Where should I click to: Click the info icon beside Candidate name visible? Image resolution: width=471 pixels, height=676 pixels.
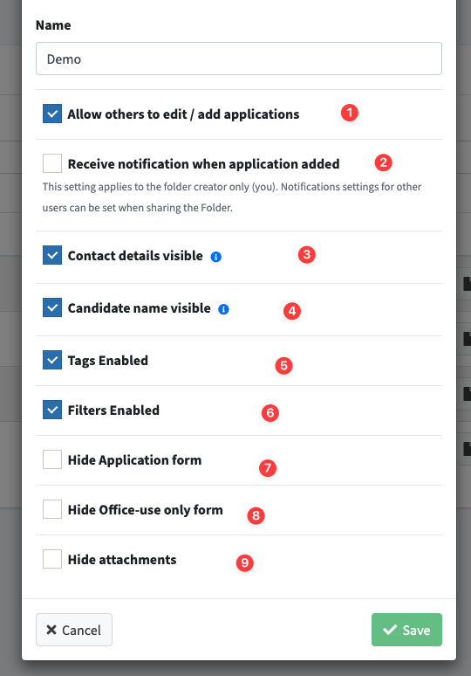223,309
